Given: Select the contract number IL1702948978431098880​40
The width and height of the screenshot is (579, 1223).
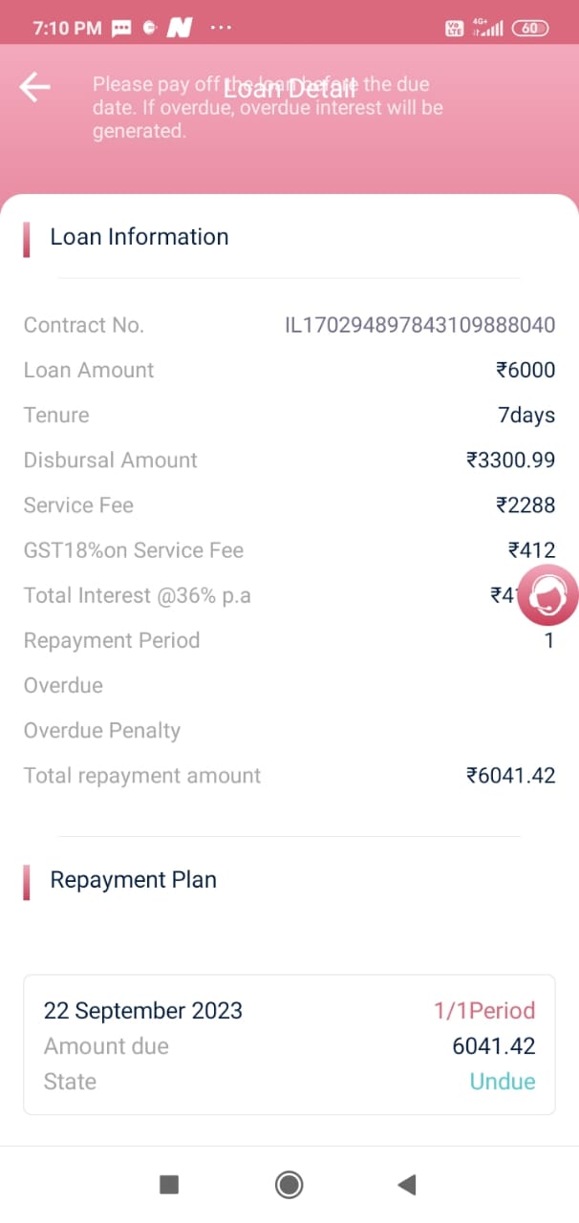Looking at the screenshot, I should click(x=420, y=325).
